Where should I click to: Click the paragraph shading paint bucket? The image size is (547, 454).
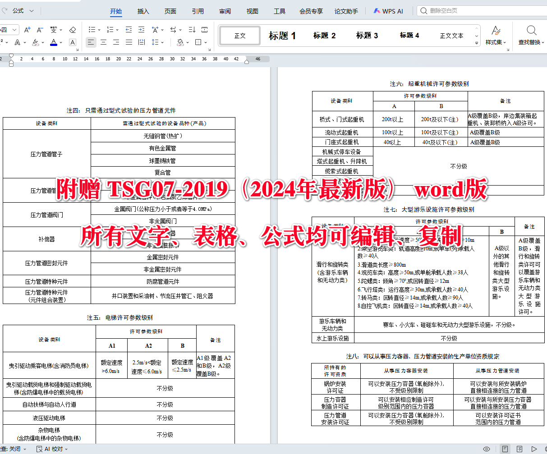click(180, 42)
